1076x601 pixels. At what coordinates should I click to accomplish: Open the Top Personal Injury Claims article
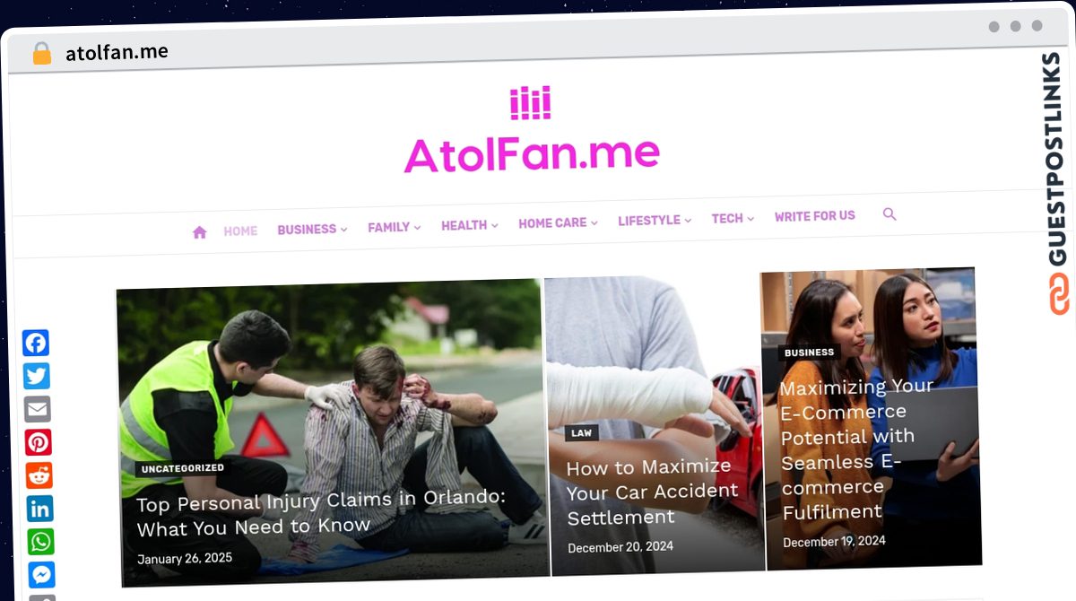322,512
